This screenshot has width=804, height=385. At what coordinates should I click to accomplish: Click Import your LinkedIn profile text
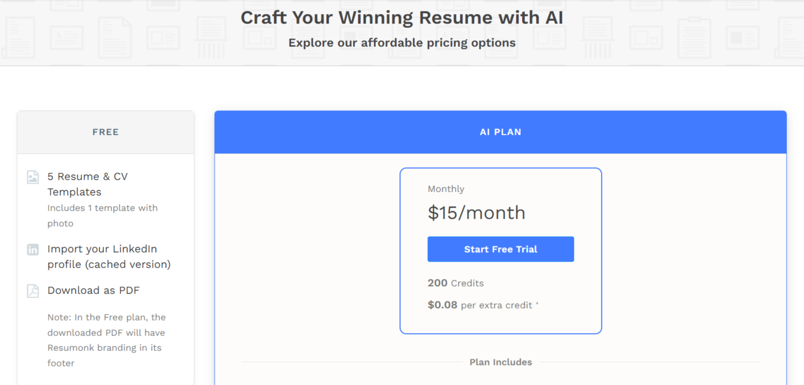pos(109,256)
